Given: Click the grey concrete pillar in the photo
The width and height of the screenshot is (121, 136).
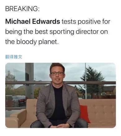Looking at the screenshot, I should 30,81.
